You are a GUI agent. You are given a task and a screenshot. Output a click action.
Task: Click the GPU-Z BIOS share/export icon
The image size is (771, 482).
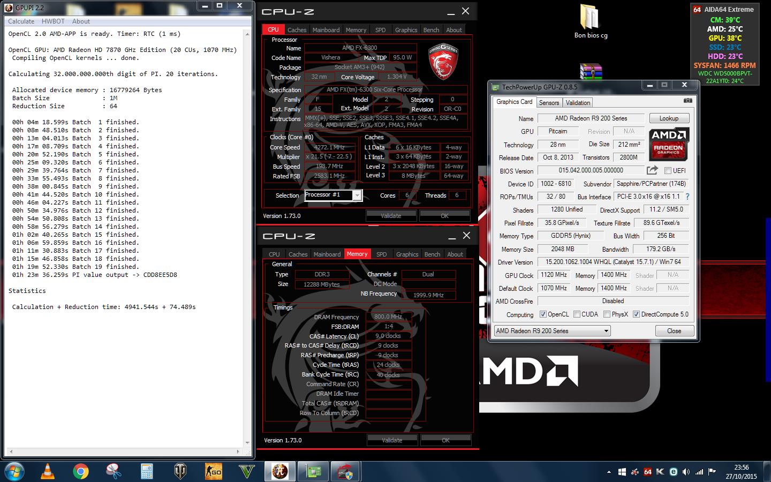pos(652,170)
